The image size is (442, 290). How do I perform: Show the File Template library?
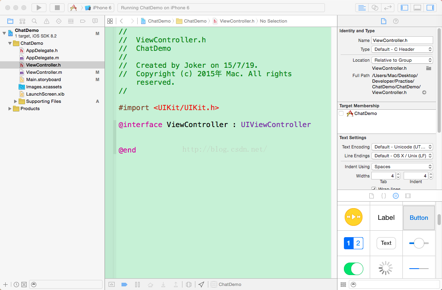[371, 196]
